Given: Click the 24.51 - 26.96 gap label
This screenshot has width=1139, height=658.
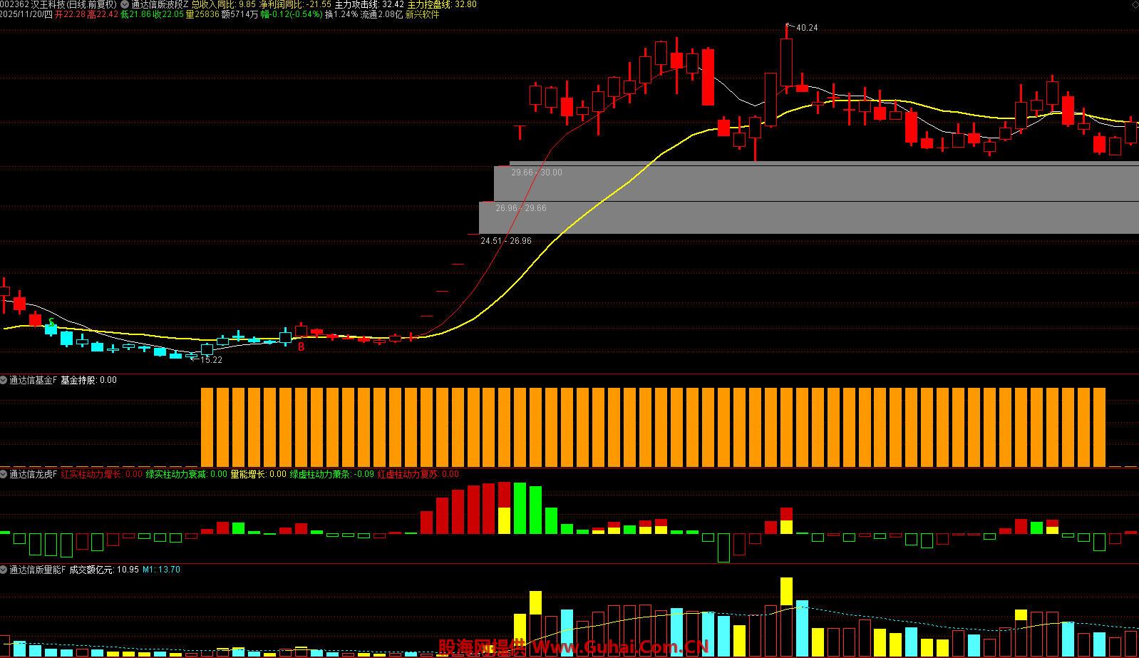Looking at the screenshot, I should (505, 241).
